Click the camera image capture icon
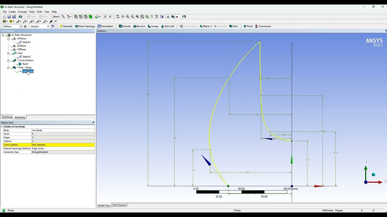Screen dimensions: 387x217 (20, 17)
